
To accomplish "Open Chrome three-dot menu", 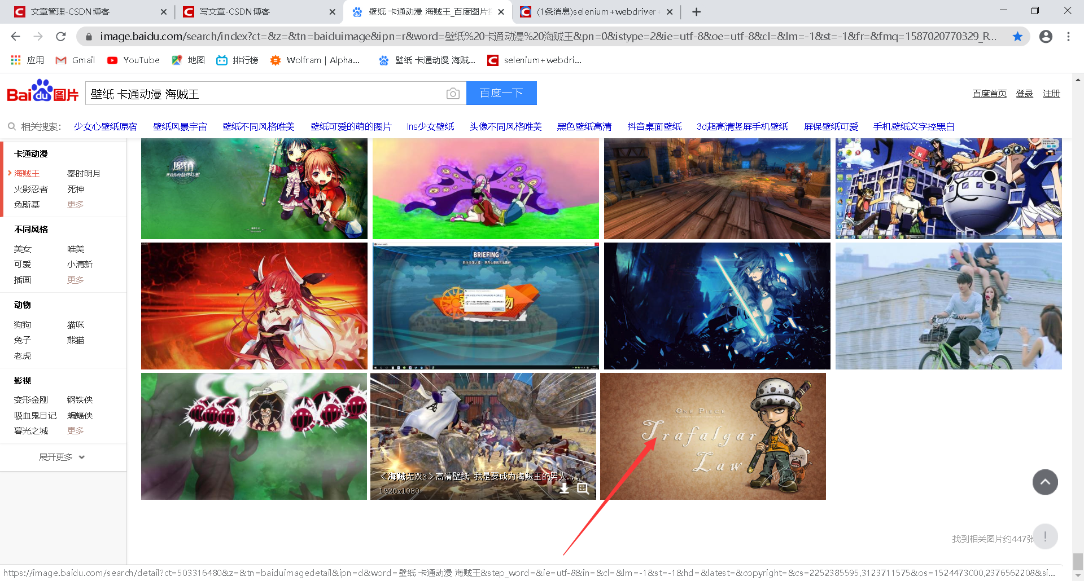I will click(x=1068, y=37).
